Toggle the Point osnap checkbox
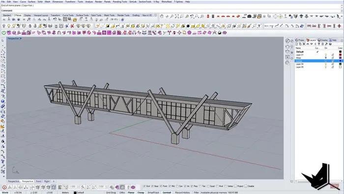 click(161, 186)
